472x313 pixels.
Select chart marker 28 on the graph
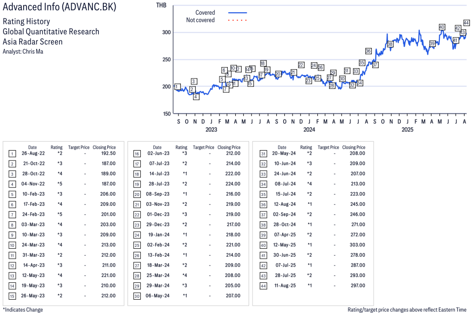point(332,86)
